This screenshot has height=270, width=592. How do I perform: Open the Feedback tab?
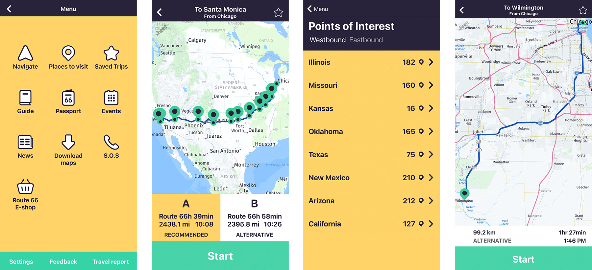(x=63, y=261)
